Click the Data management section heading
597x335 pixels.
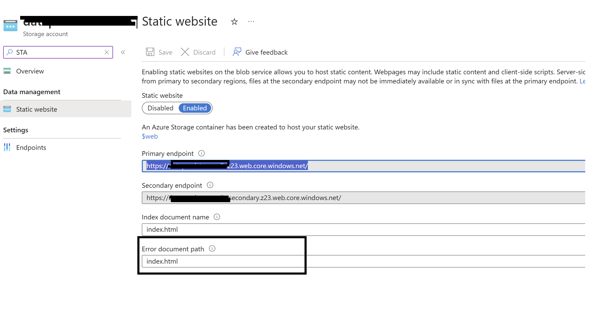coord(32,92)
